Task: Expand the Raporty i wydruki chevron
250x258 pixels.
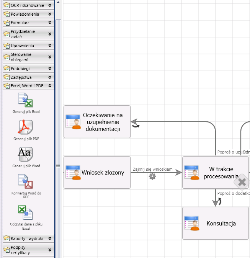Action: (50, 238)
